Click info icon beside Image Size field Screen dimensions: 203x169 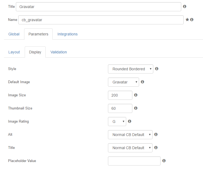[136, 95]
